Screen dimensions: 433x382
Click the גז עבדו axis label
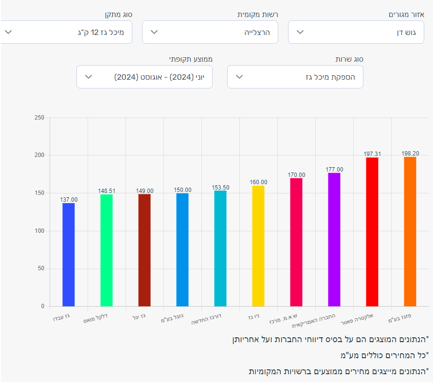[x=61, y=317]
